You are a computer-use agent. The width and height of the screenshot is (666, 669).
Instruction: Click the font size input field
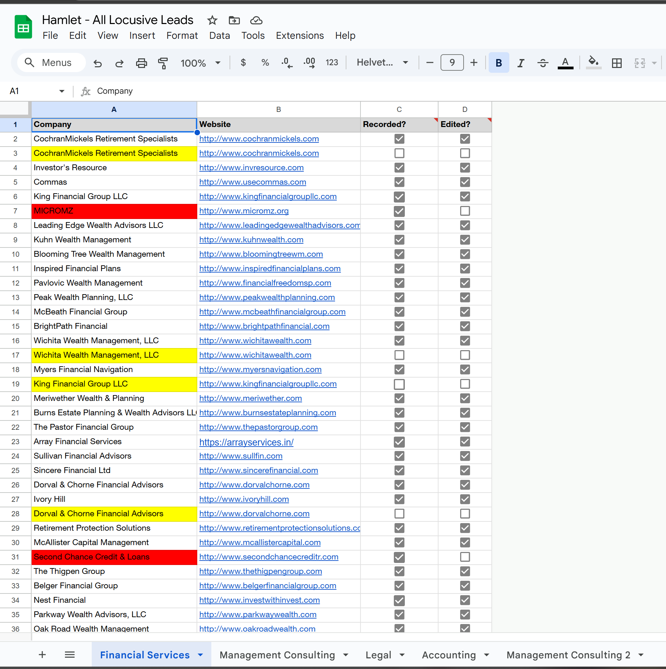click(x=452, y=63)
